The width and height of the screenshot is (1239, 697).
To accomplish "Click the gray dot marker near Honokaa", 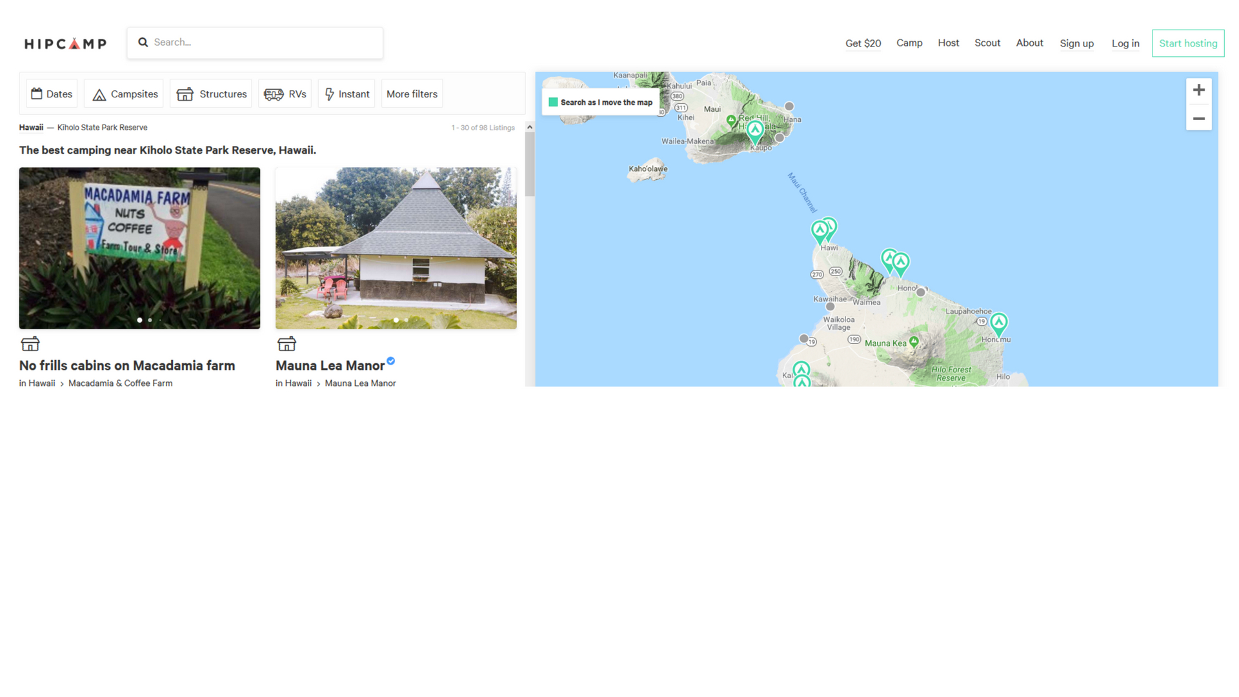I will pos(921,292).
